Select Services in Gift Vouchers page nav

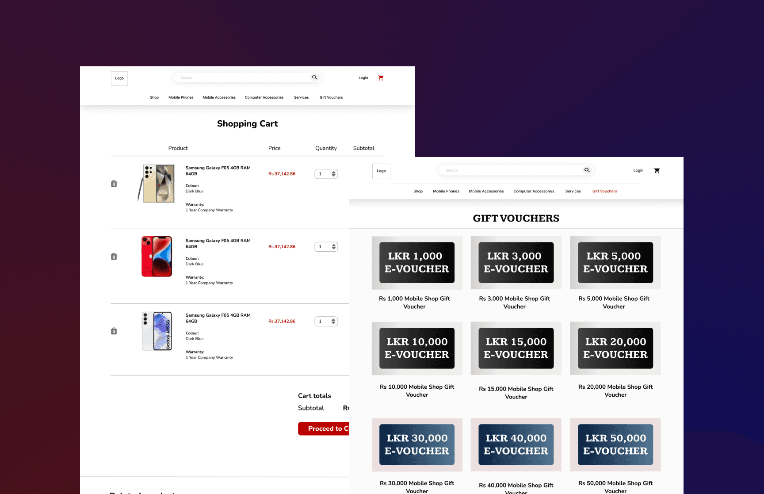coord(573,191)
